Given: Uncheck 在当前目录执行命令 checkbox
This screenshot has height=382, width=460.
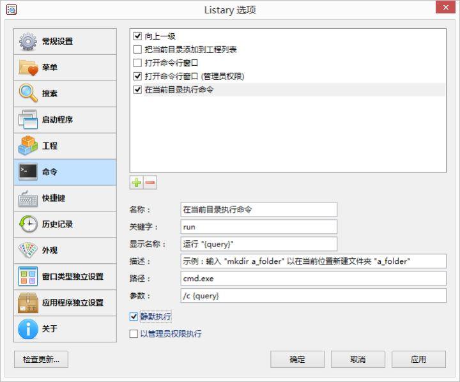Looking at the screenshot, I should pos(137,89).
